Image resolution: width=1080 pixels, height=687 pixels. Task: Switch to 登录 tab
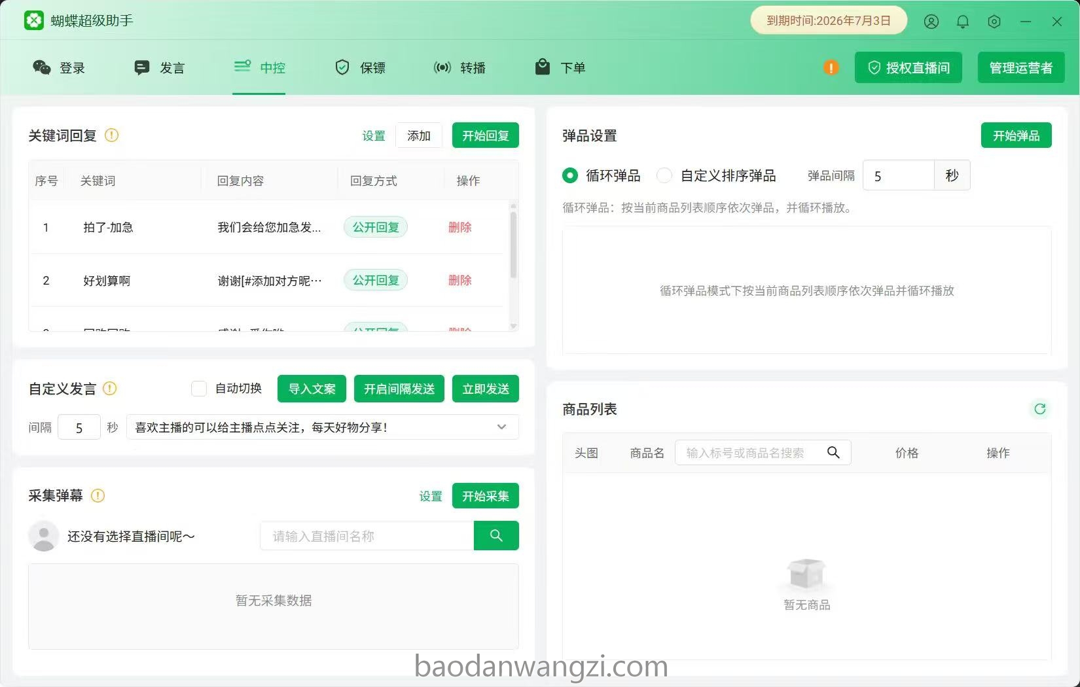point(59,67)
